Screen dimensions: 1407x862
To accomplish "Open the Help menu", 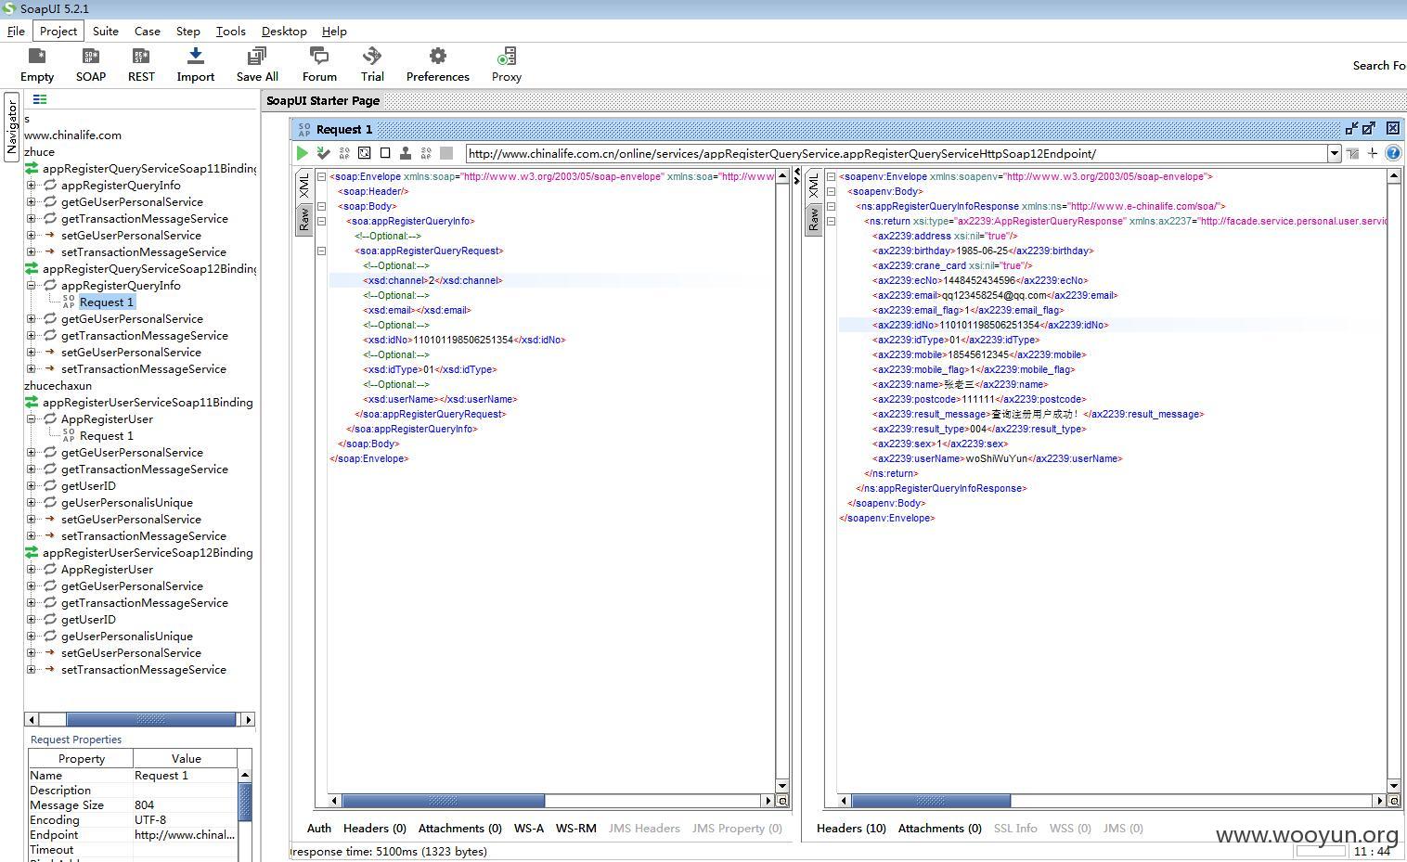I will [x=334, y=31].
